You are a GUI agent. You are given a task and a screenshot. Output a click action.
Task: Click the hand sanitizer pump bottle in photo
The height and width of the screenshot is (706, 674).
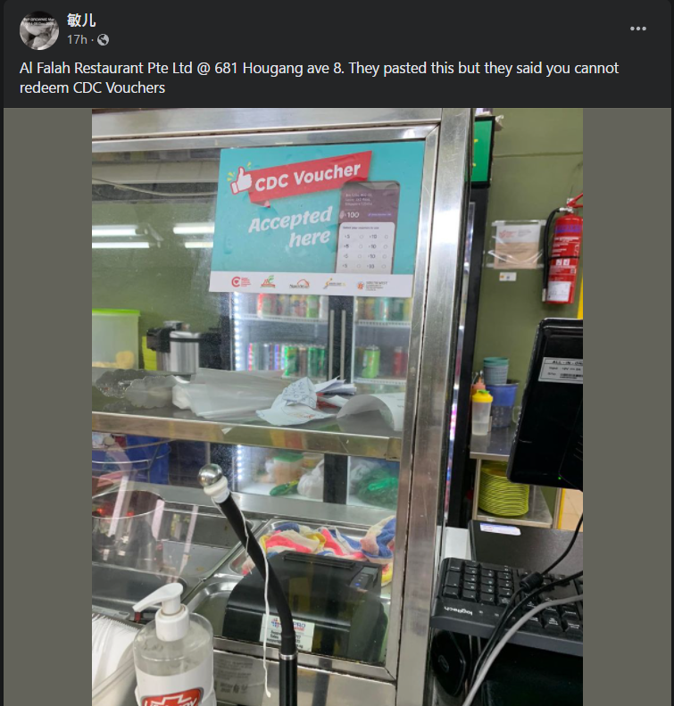171,648
